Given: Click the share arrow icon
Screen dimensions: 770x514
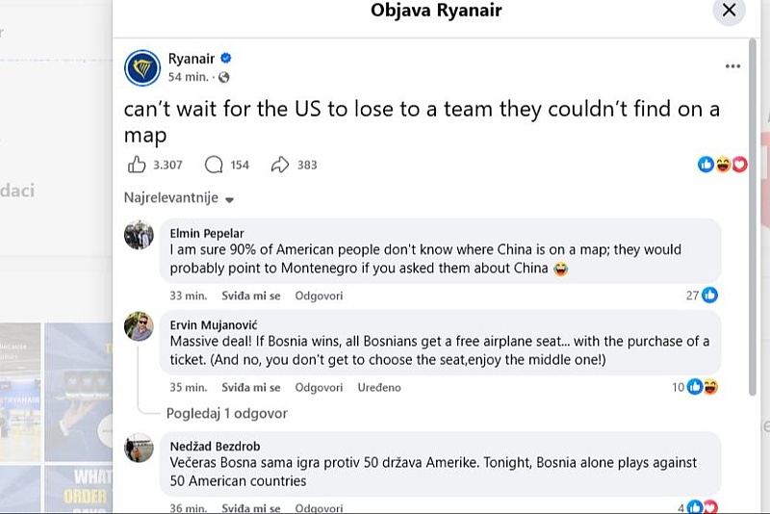Looking at the screenshot, I should (x=280, y=165).
